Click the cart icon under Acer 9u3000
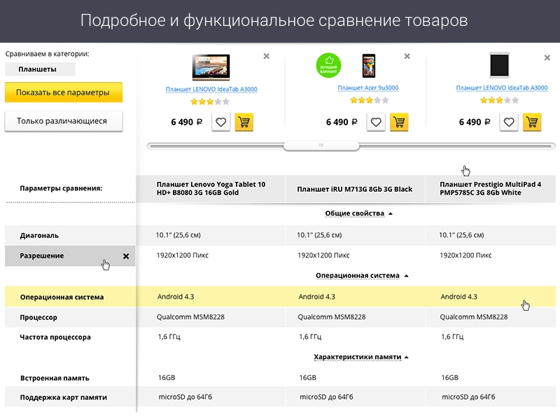560x420 pixels. click(x=399, y=122)
